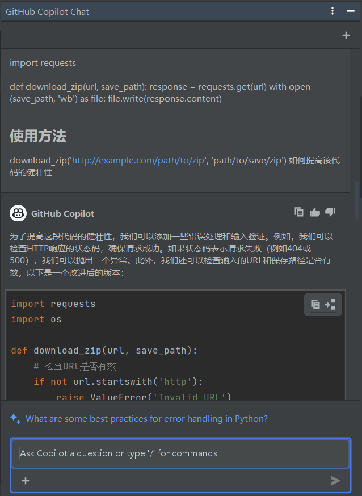This screenshot has height=496, width=362.
Task: Click the '# 检查URL是否有效' comment line
Action: coord(75,366)
